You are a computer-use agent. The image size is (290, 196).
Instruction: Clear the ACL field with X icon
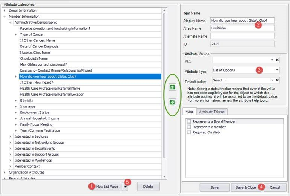[277, 60]
